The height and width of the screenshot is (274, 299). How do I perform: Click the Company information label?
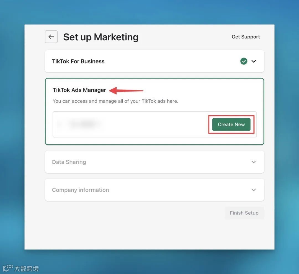81,190
